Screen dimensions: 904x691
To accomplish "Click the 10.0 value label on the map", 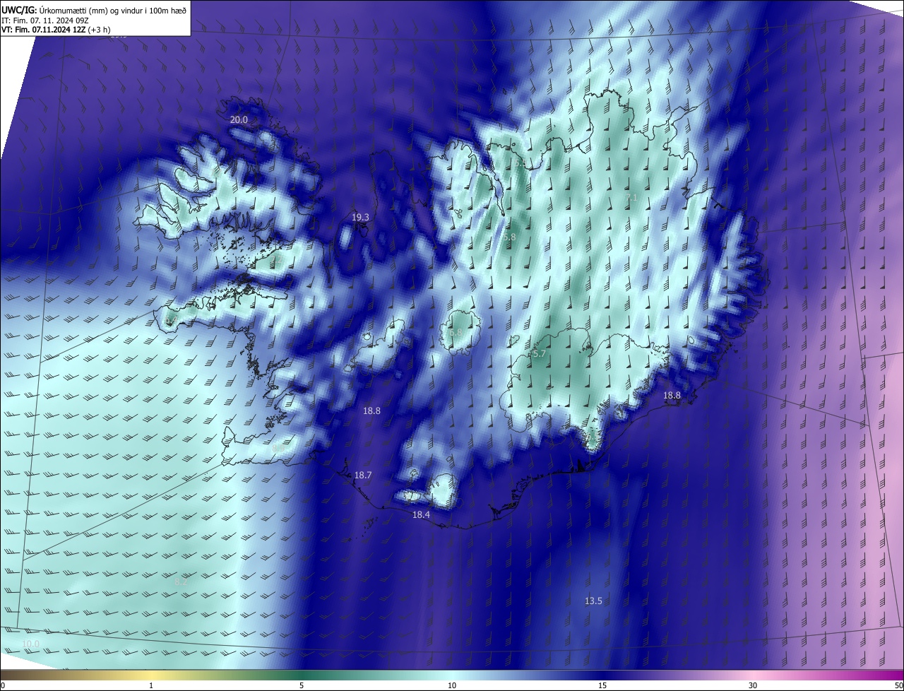I will (x=30, y=644).
